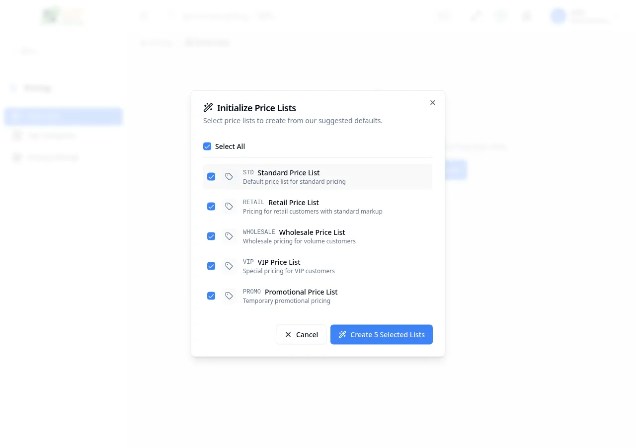The width and height of the screenshot is (636, 447).
Task: Deselect the Standard Price List checkbox
Action: tap(211, 177)
